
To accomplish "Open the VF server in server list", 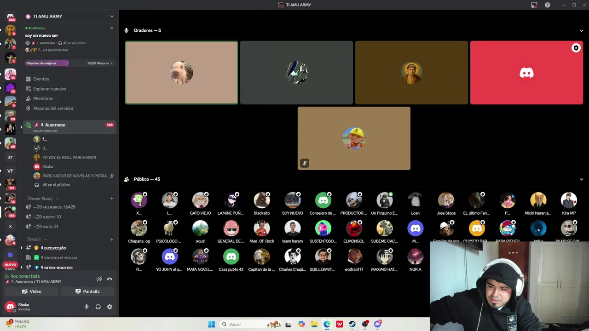I will pos(10,171).
